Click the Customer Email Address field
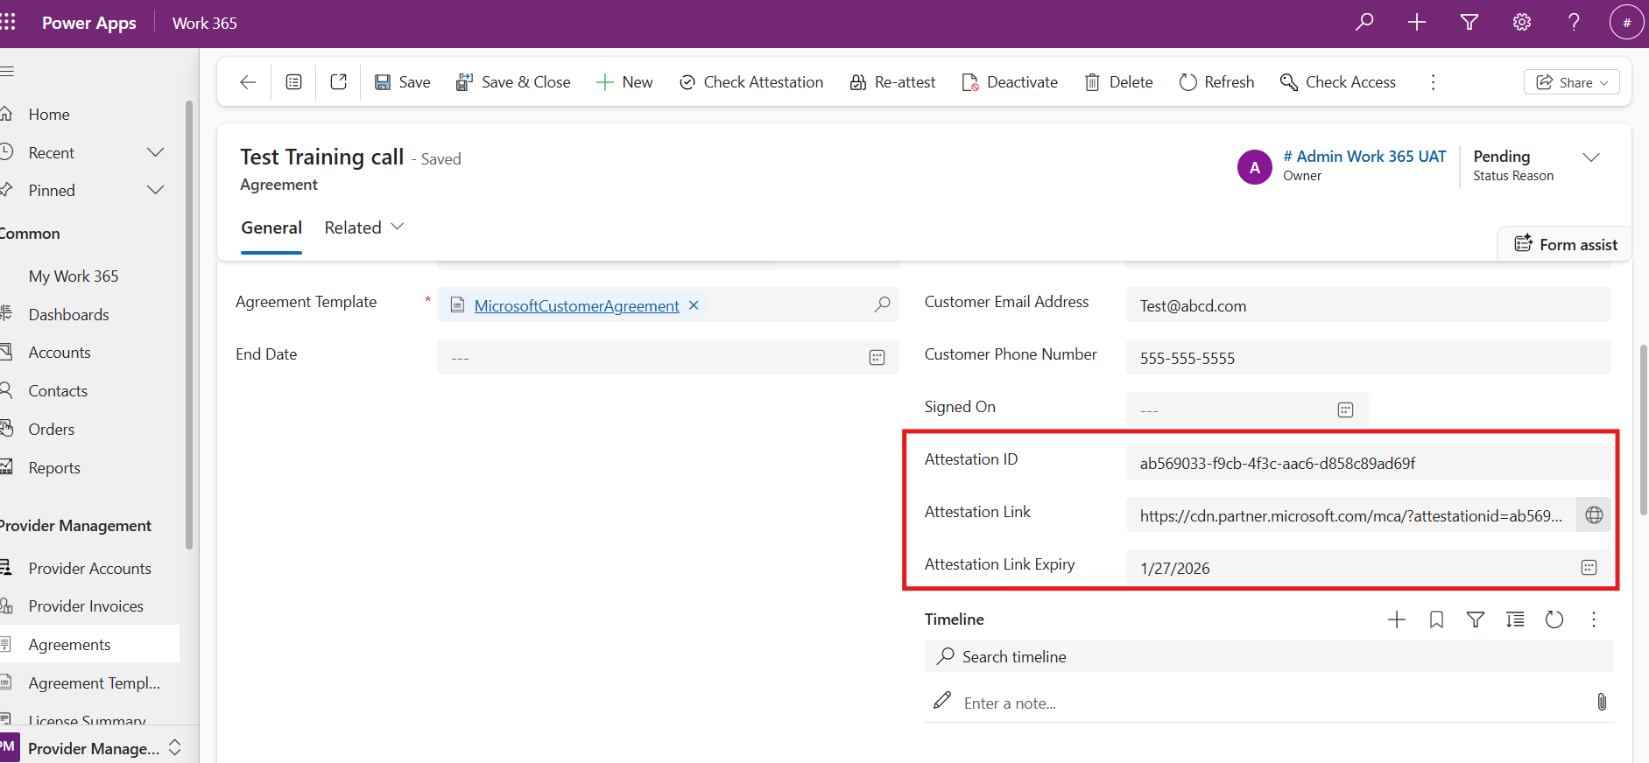This screenshot has height=763, width=1649. [1368, 304]
